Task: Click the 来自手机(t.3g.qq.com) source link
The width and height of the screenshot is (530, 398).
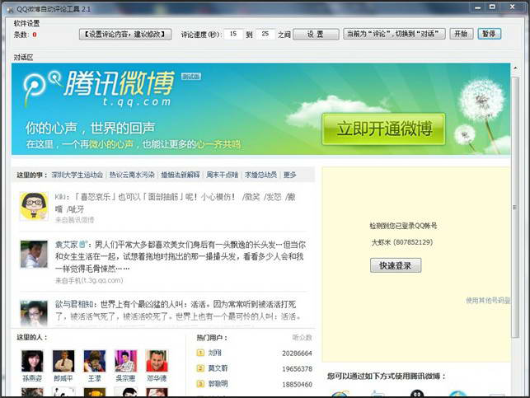Action: tap(89, 280)
